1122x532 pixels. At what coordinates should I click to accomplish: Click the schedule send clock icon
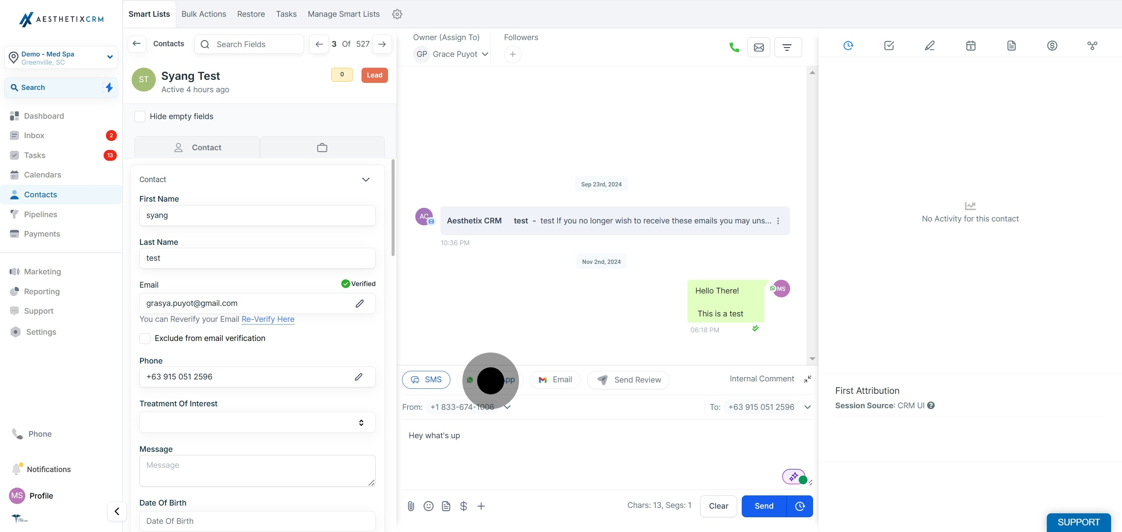pyautogui.click(x=800, y=506)
